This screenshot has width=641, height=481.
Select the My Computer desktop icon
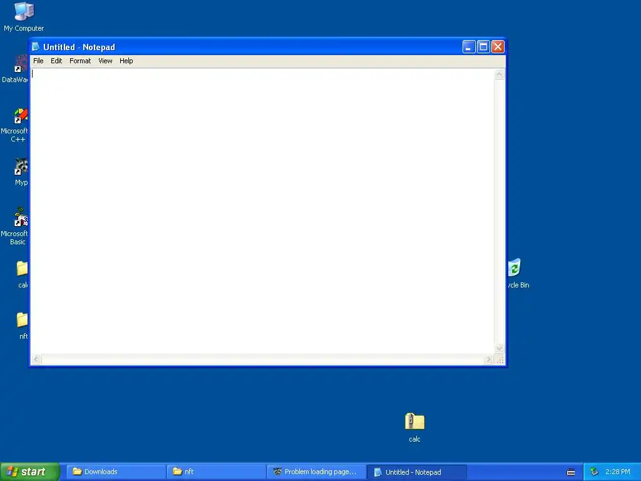coord(24,17)
